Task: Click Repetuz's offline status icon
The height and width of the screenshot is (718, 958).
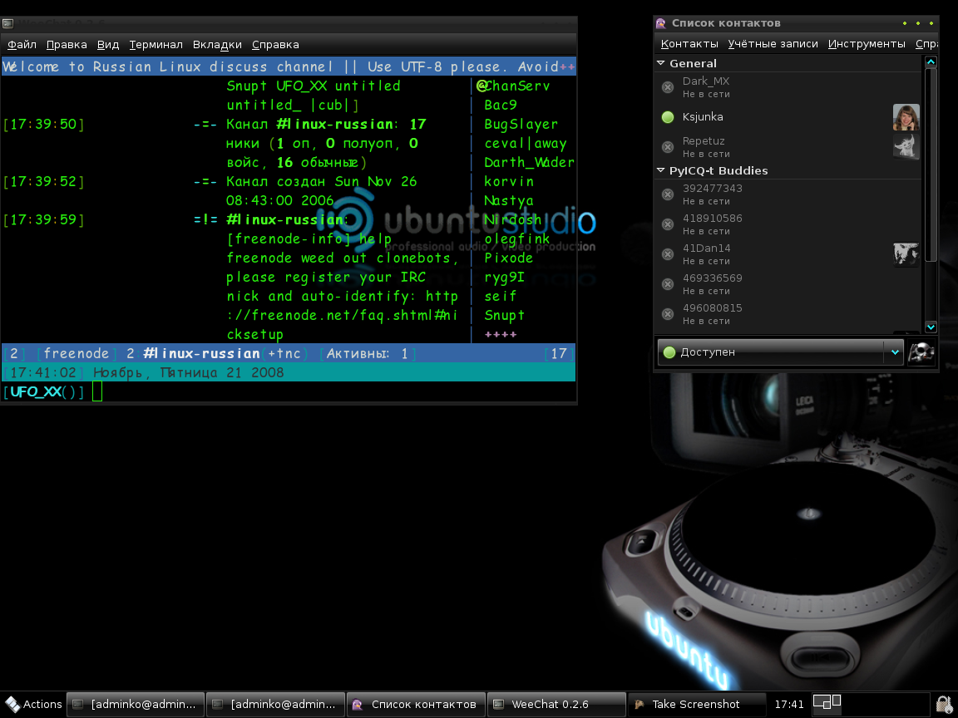Action: 668,147
